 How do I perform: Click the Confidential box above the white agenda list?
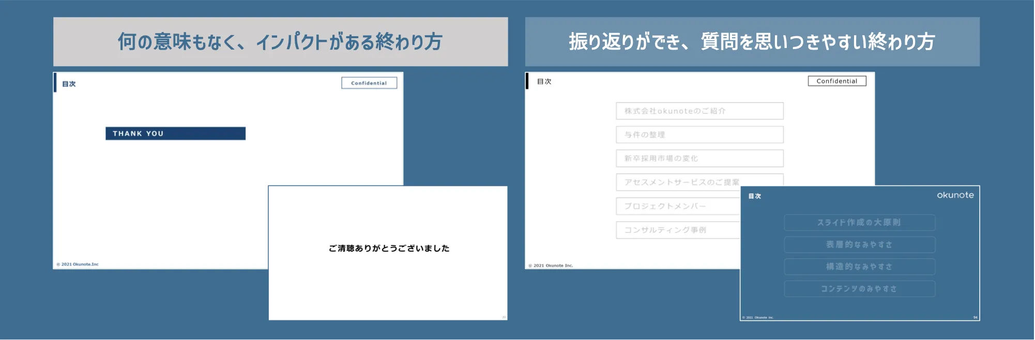tap(836, 81)
